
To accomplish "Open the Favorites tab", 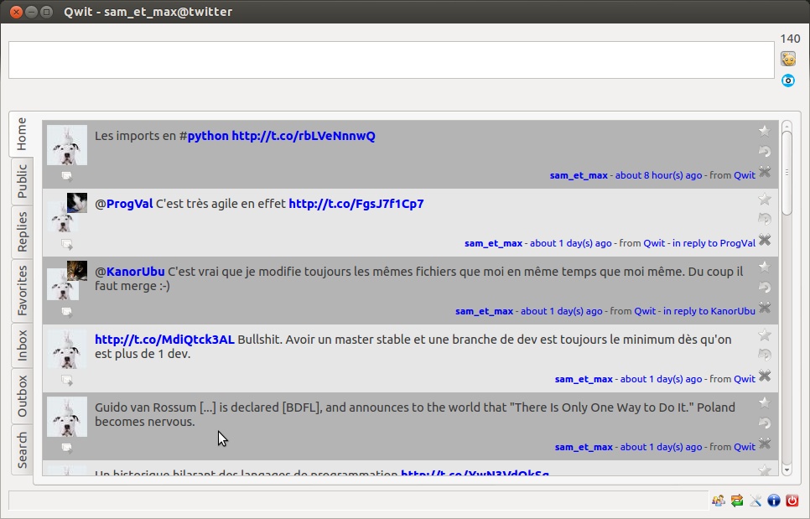I will click(x=22, y=290).
